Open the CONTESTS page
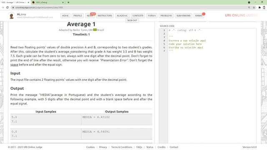Viewport: 267px width, 150px height. [138, 16]
